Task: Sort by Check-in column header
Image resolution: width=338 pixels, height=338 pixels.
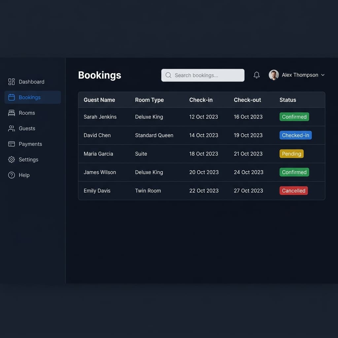Action: click(201, 100)
